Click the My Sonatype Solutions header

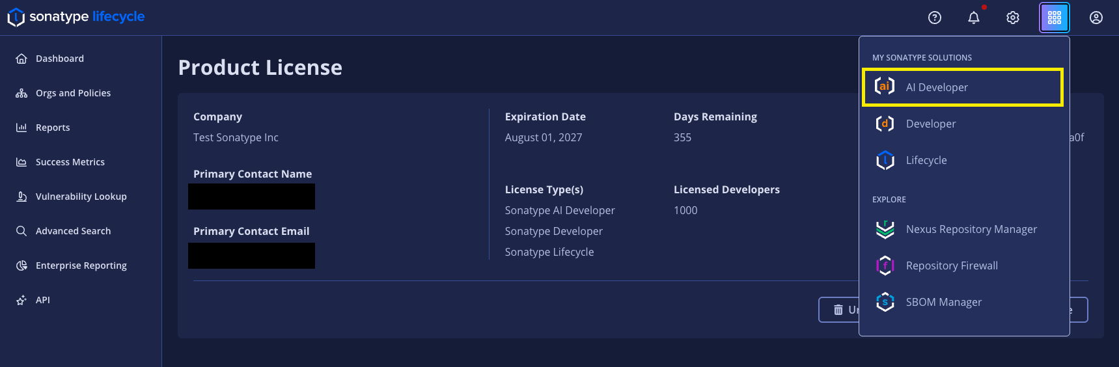922,58
